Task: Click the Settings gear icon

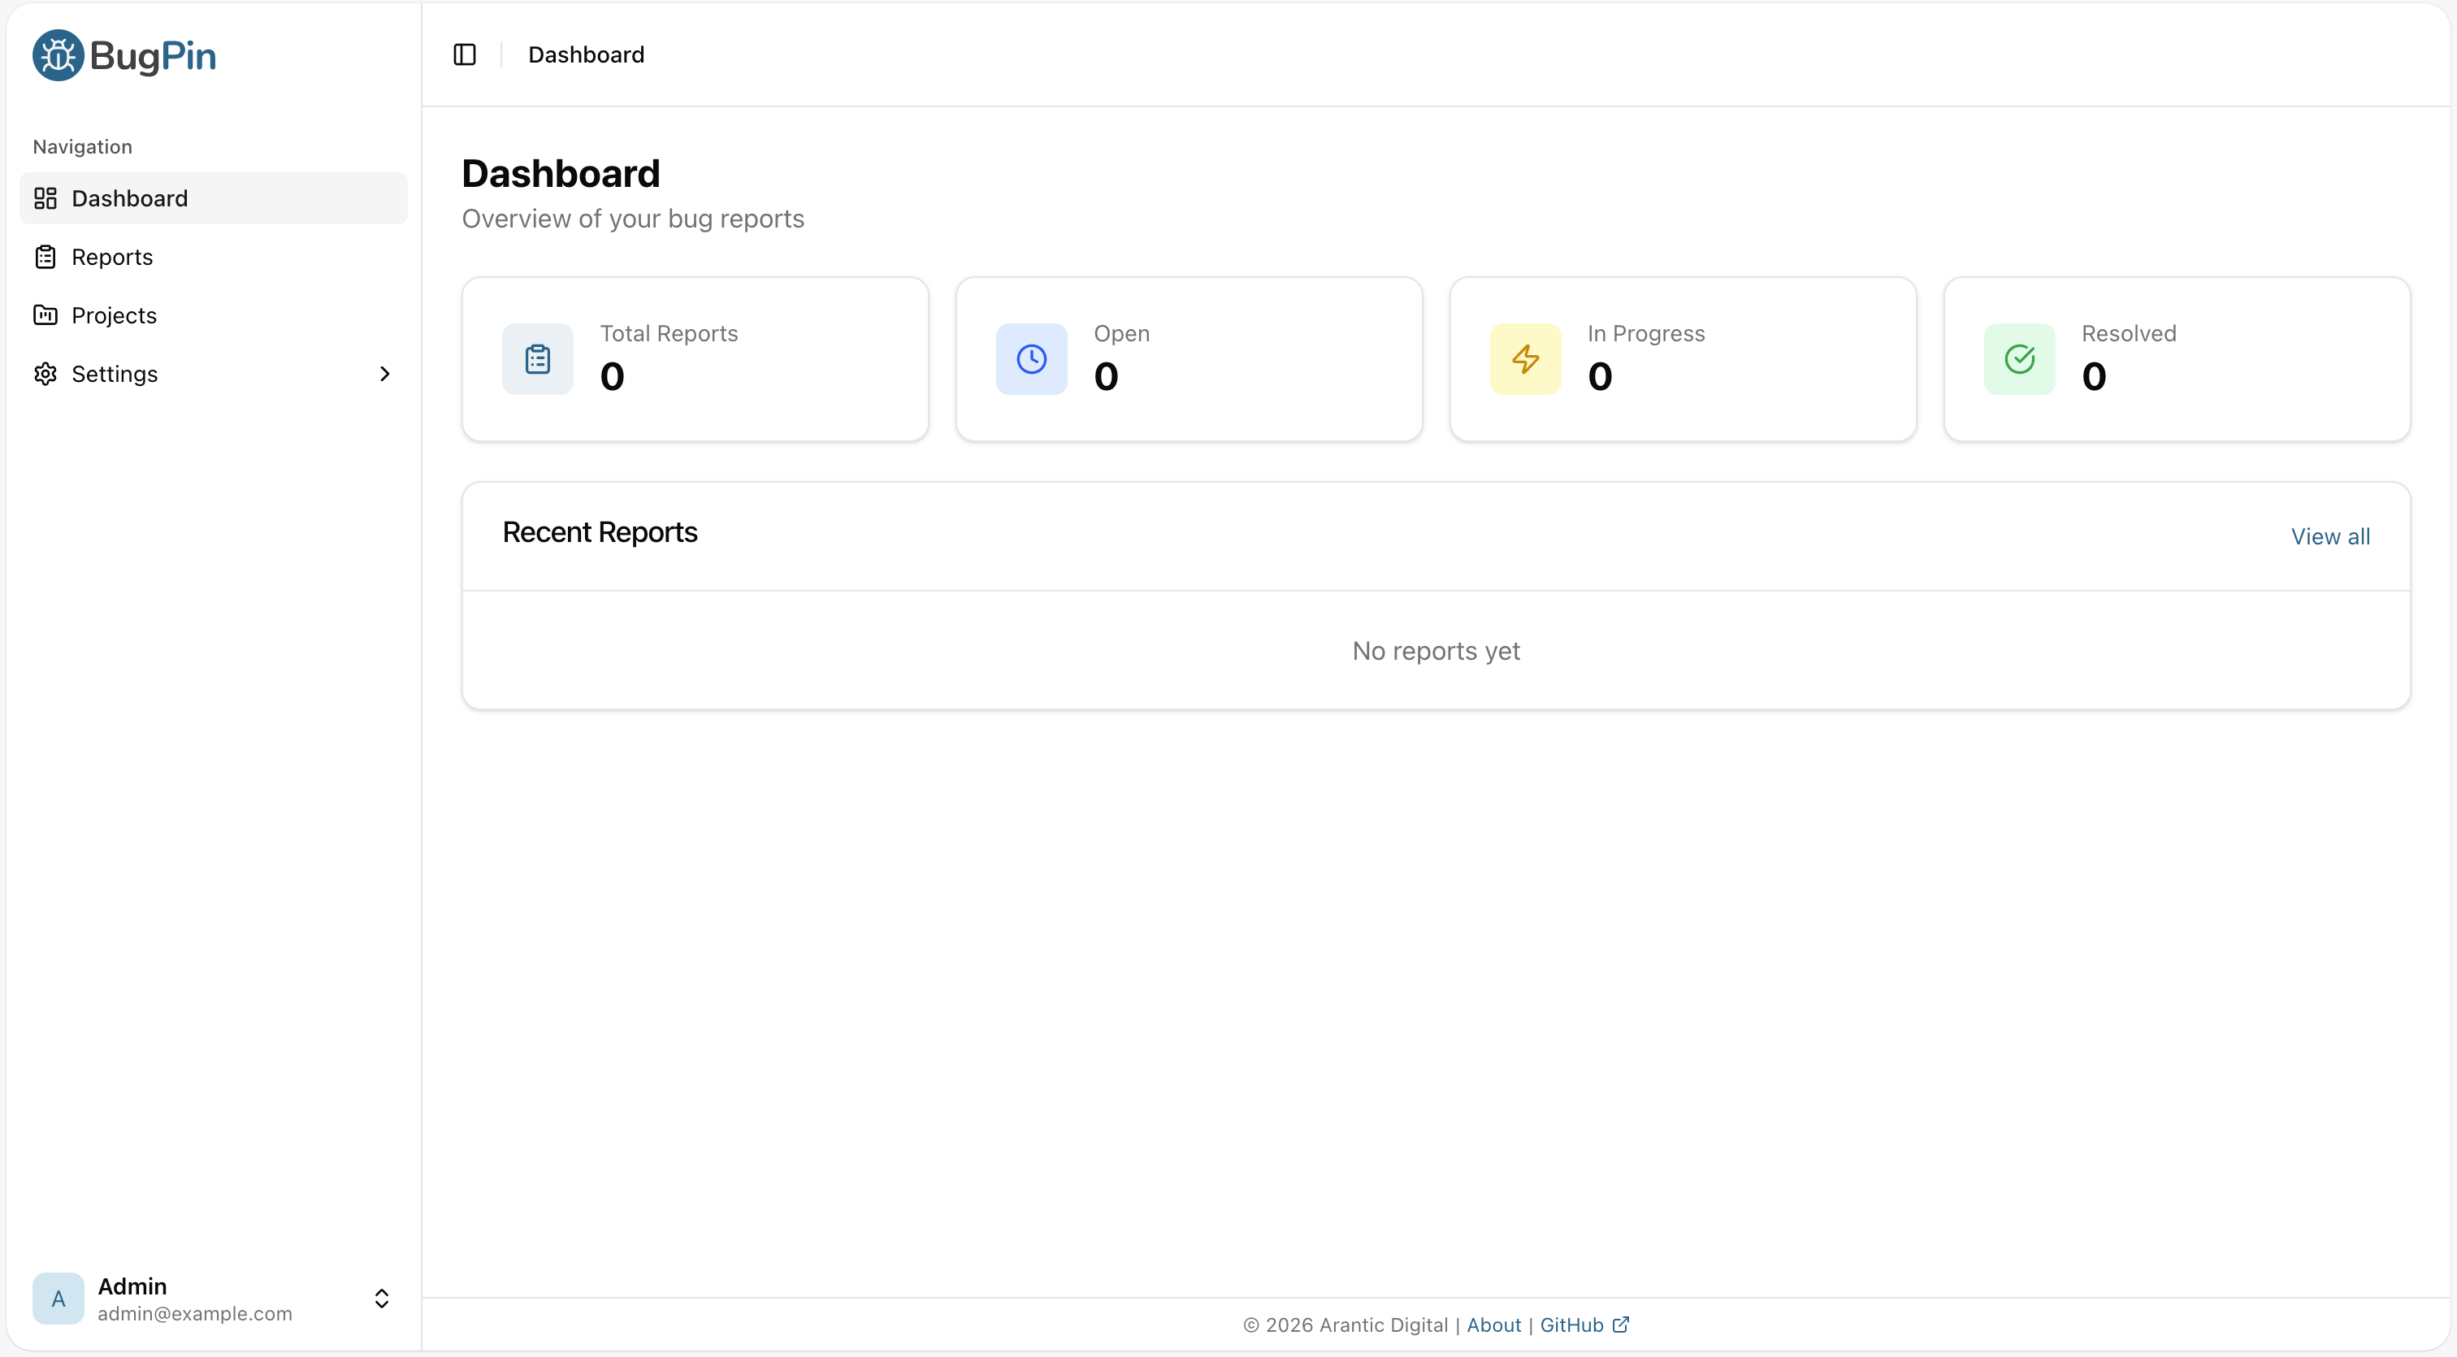Action: click(44, 374)
